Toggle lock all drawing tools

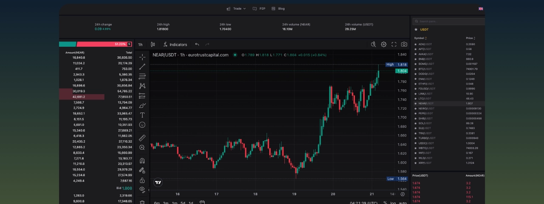142,180
